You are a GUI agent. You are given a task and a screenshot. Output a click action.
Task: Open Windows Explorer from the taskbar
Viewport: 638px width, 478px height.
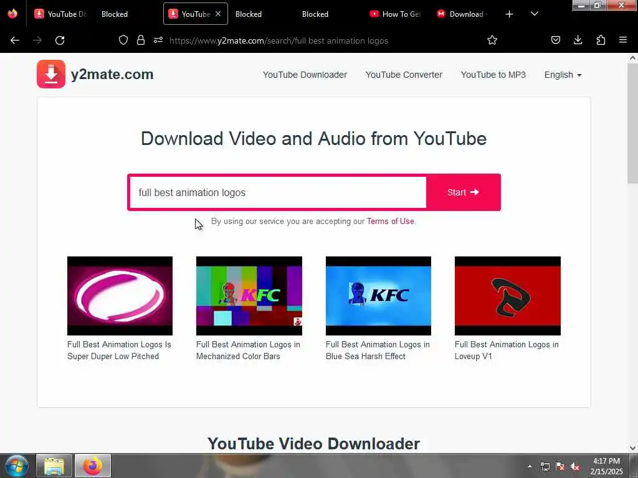(54, 466)
